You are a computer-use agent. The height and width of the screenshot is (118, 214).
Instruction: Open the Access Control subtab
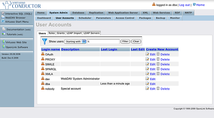pos(125,18)
